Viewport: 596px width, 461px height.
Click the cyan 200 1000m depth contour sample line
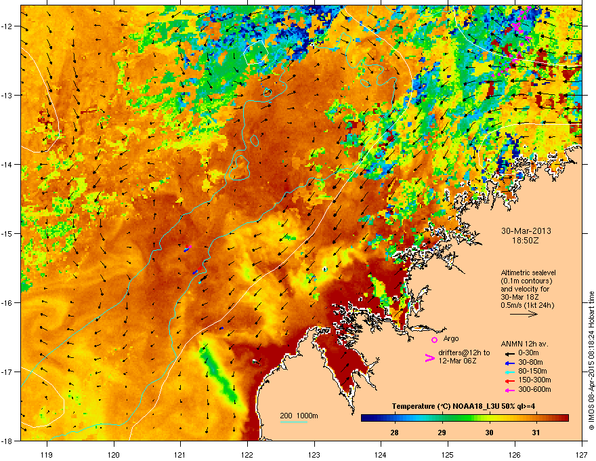pyautogui.click(x=294, y=422)
